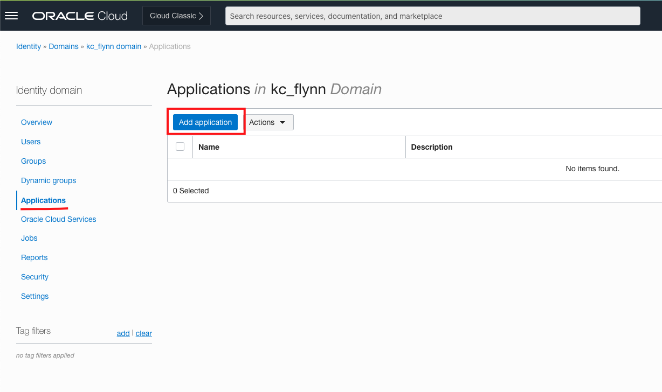This screenshot has width=662, height=392.
Task: Open Oracle Cloud Services page
Action: click(58, 219)
